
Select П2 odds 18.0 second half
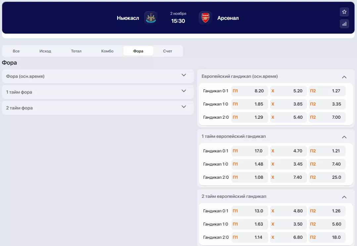click(327, 237)
